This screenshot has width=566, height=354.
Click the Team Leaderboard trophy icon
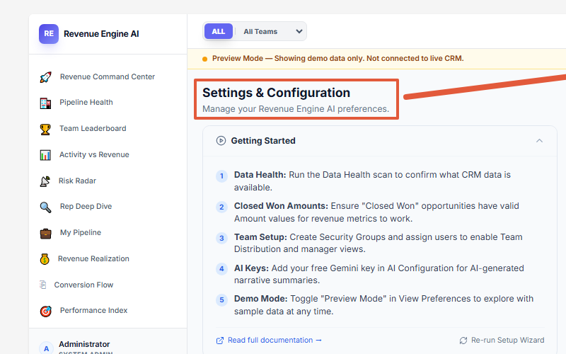(x=45, y=129)
